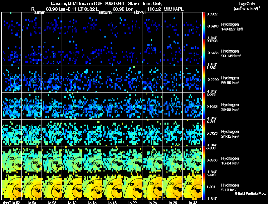Click the '110.52' longitude value
The width and height of the screenshot is (268, 204).
pos(154,9)
